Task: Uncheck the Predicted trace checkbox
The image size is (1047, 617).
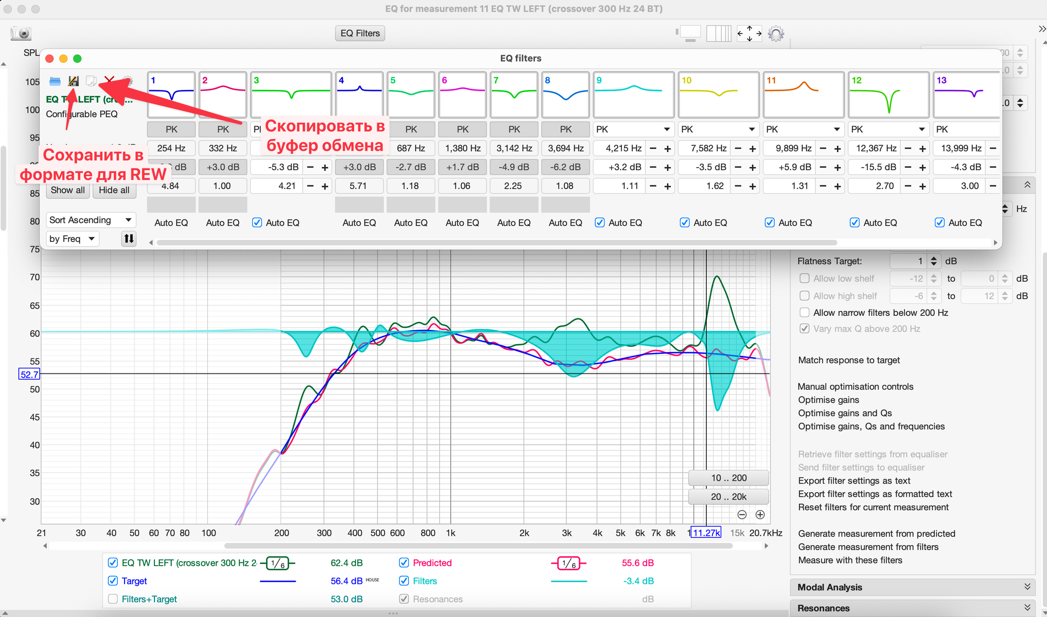Action: (x=404, y=563)
